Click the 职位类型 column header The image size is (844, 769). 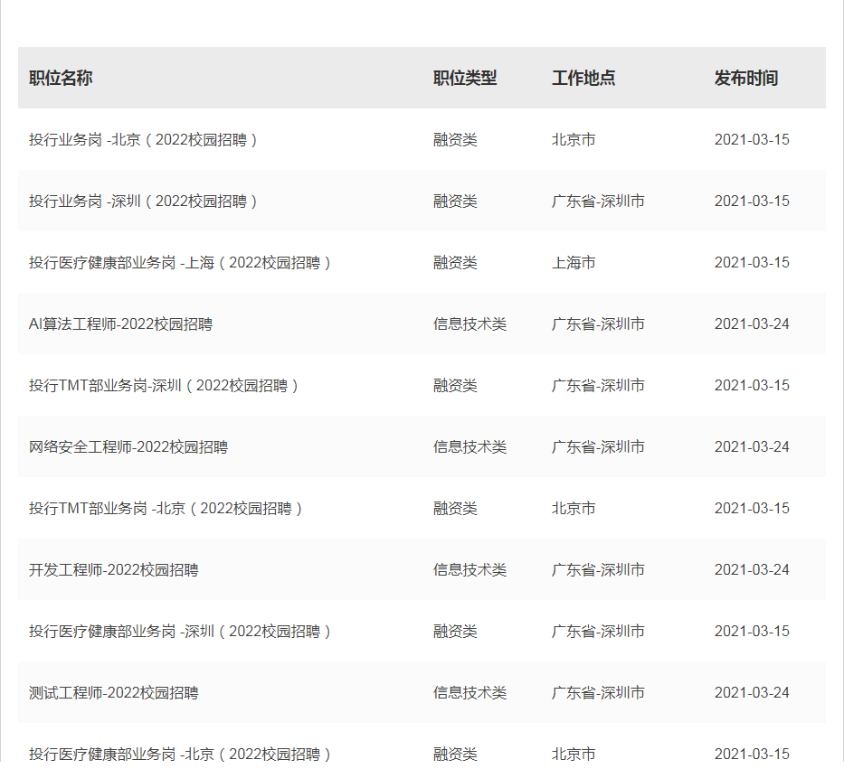[465, 79]
